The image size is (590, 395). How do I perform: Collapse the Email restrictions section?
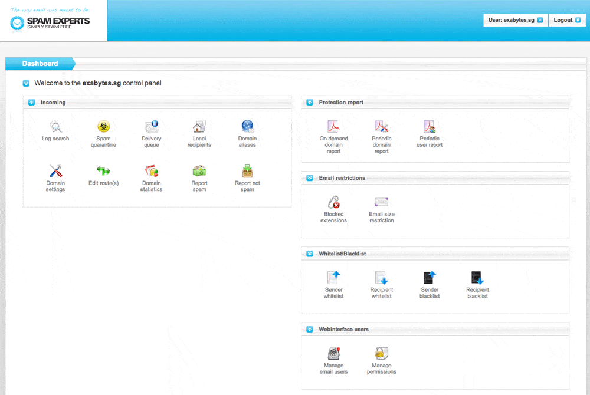[x=310, y=178]
